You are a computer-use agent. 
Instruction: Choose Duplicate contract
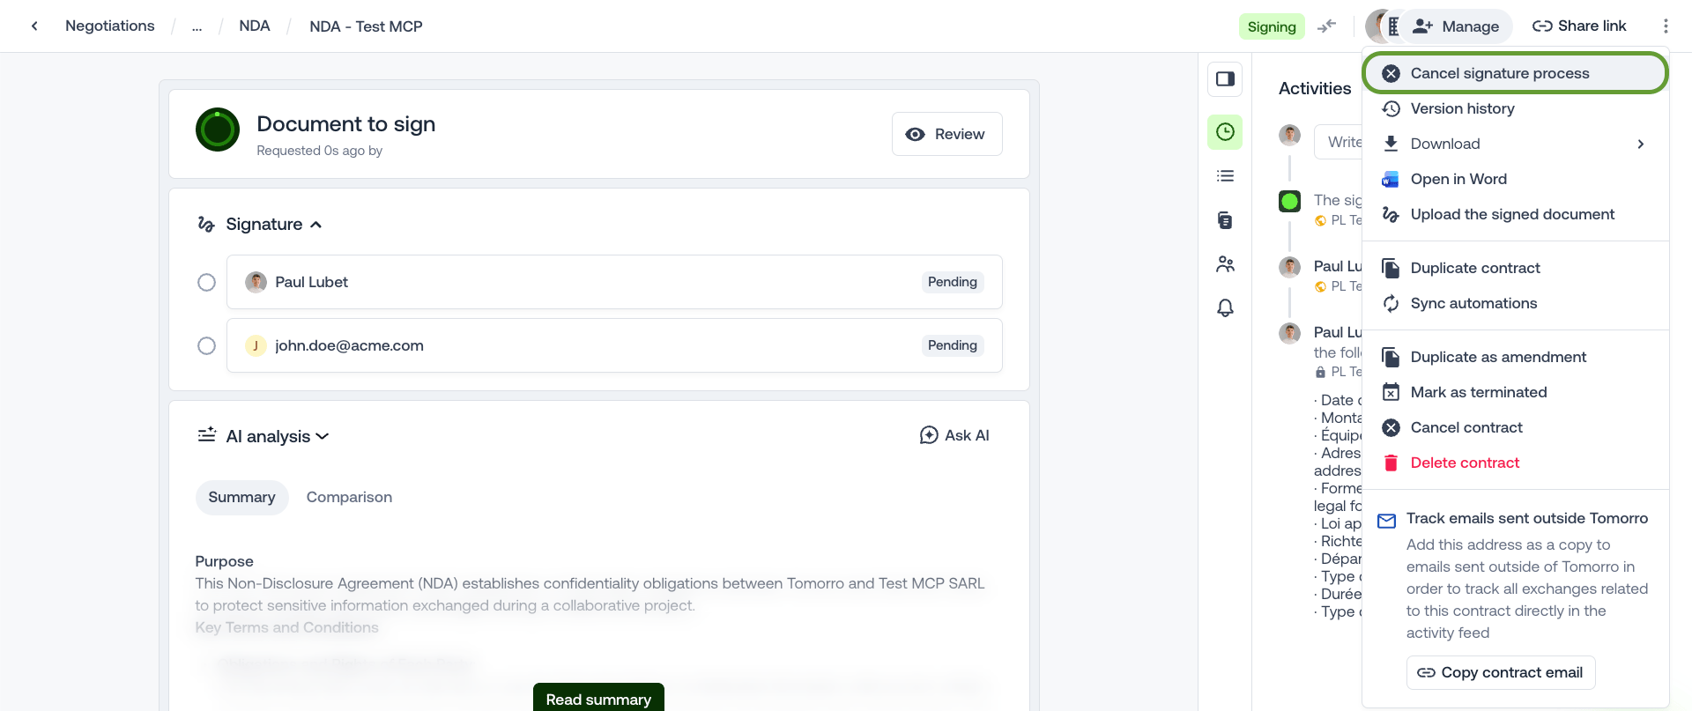1515,268
